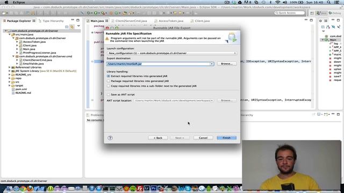The width and height of the screenshot is (344, 193).
Task: Select EmailValide.java in Package Explorer
Action: tap(33, 64)
